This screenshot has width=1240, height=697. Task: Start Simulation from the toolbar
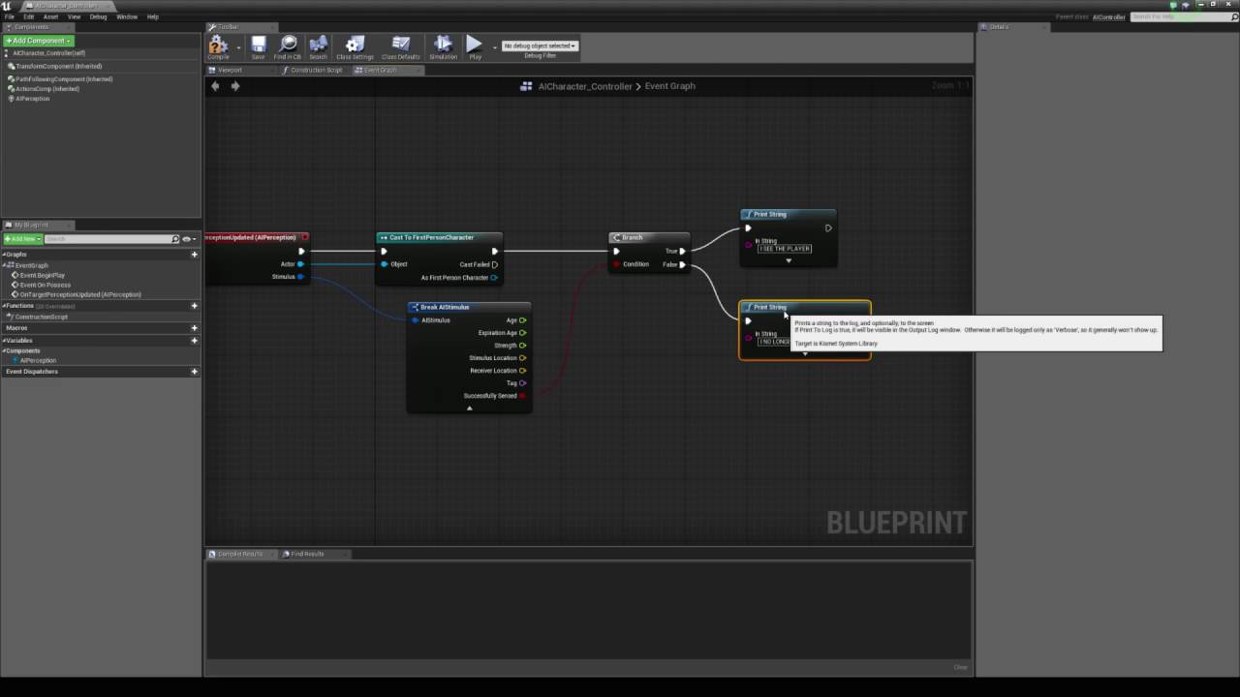(x=443, y=45)
